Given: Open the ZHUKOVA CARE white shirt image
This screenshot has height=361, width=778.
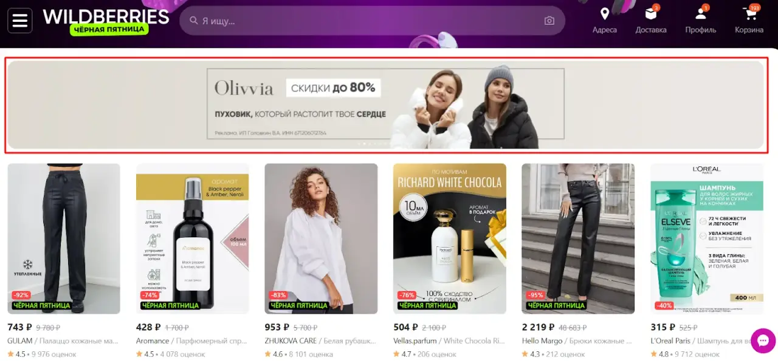Looking at the screenshot, I should [321, 238].
